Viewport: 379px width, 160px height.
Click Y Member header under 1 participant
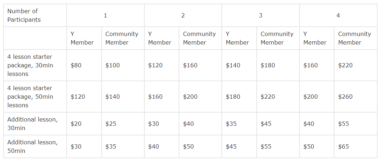click(x=82, y=38)
